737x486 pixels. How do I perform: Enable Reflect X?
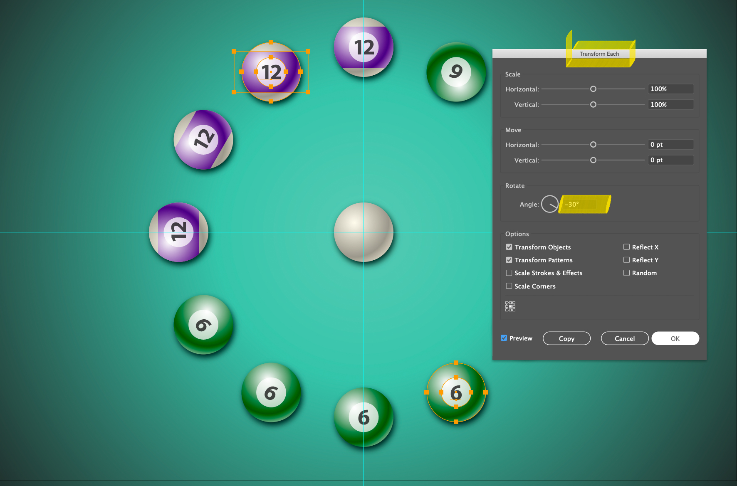[626, 247]
